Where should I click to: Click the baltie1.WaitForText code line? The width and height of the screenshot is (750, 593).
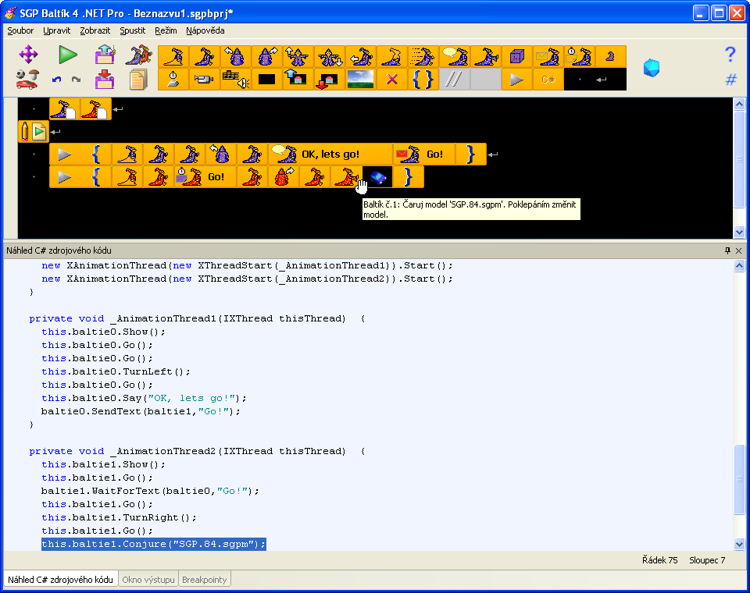(x=150, y=491)
